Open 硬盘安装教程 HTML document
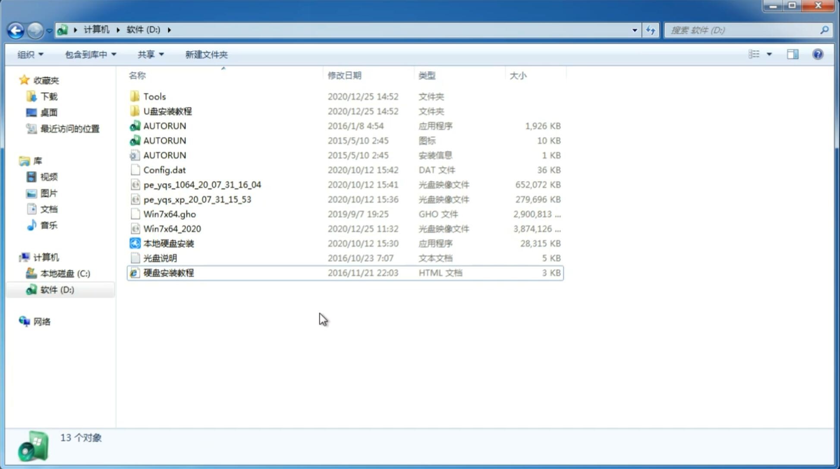 tap(168, 272)
